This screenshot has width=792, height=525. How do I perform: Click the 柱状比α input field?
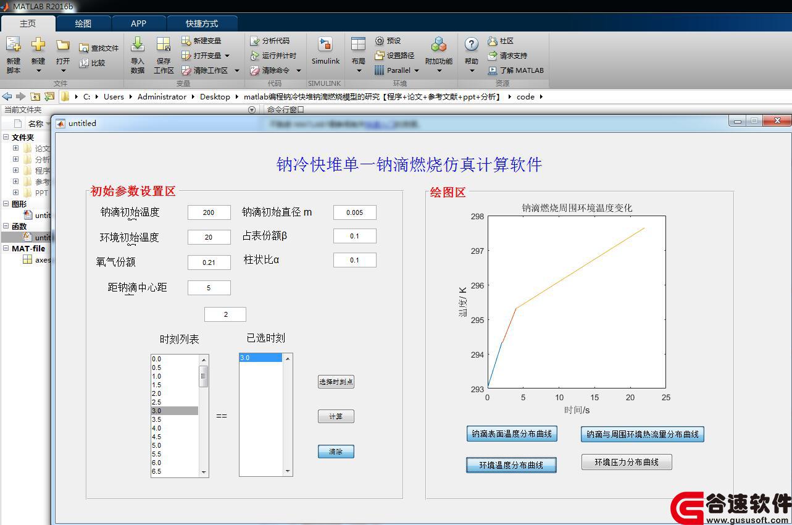pyautogui.click(x=355, y=260)
